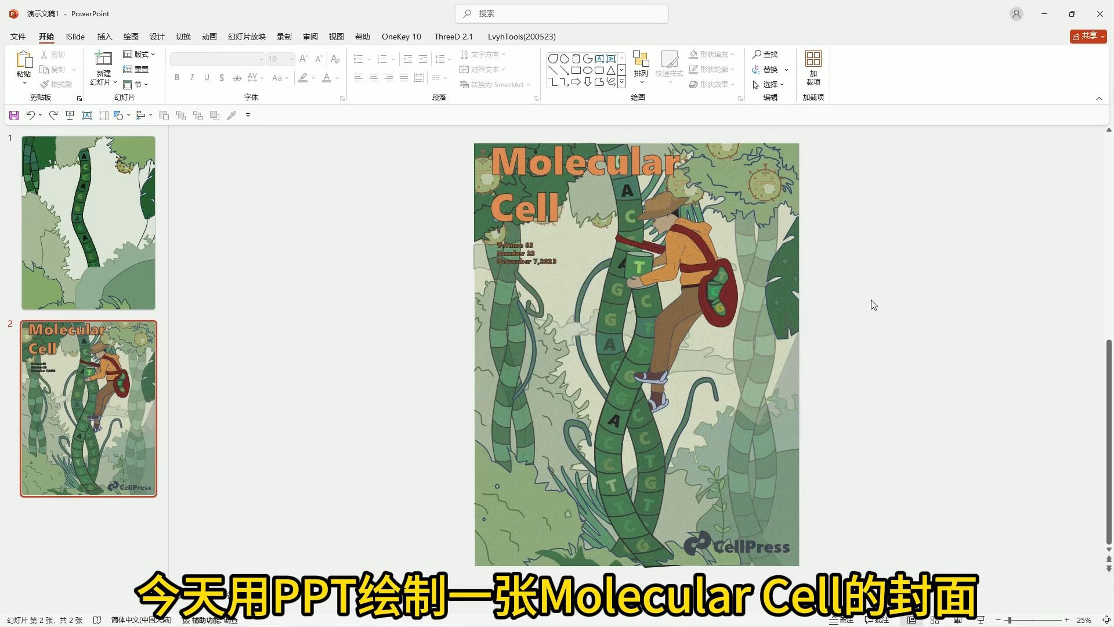This screenshot has width=1114, height=627.
Task: Click the user account icon in title bar
Action: point(1017,14)
